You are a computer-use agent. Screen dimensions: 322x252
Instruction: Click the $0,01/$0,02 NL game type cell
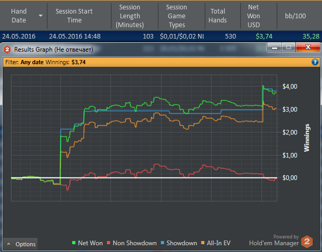coord(182,37)
